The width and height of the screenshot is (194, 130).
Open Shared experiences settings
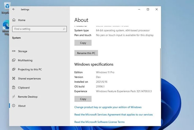click(29, 78)
